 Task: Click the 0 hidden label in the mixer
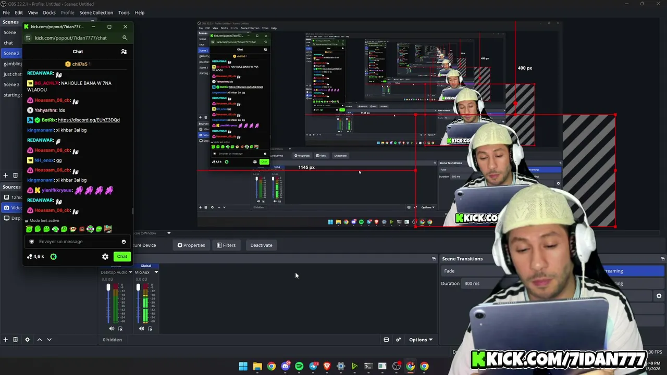pos(113,340)
